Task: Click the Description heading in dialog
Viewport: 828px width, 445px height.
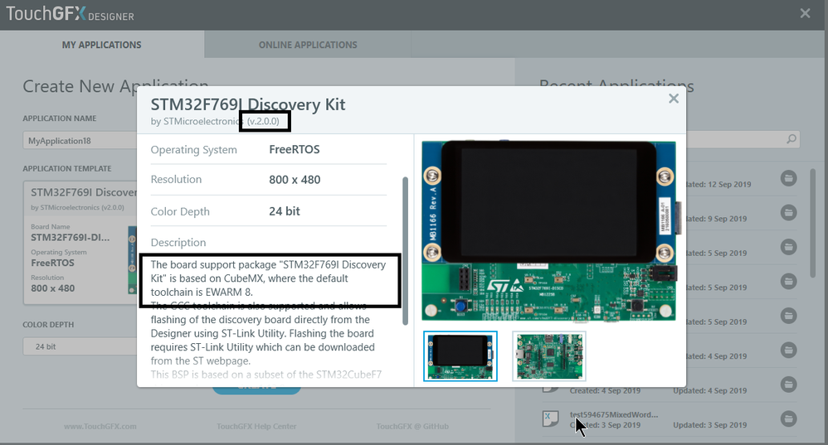Action: pos(178,243)
